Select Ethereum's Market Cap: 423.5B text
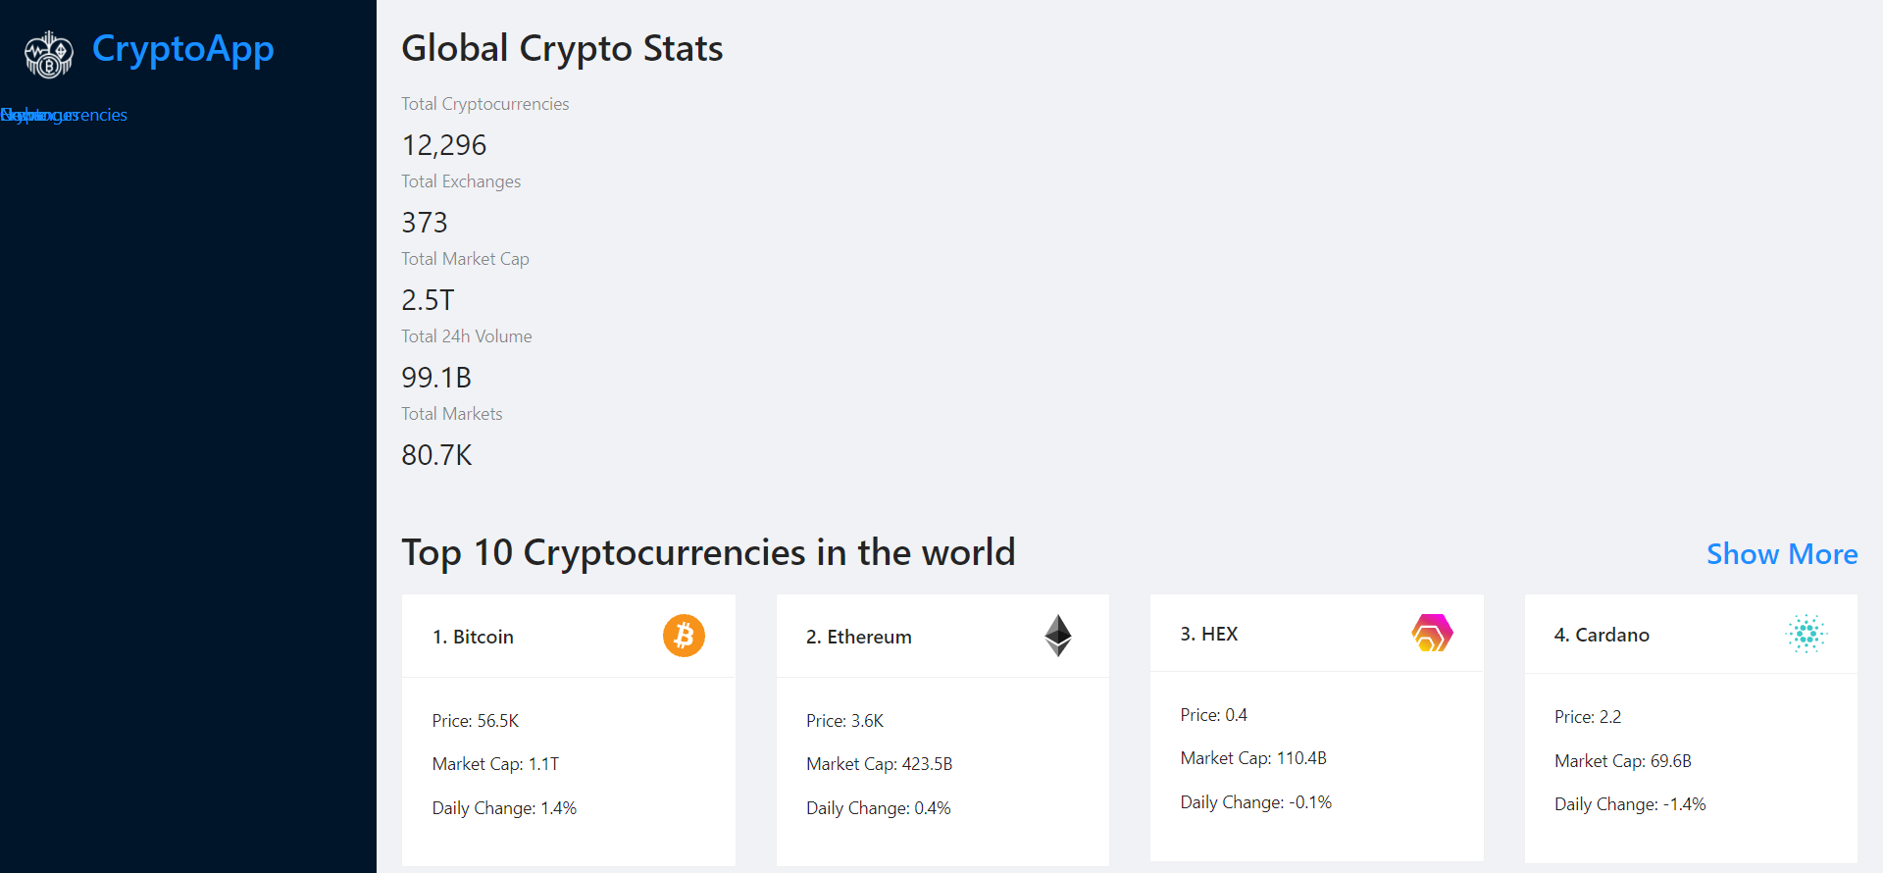Screen dimensions: 1883x873 (879, 764)
